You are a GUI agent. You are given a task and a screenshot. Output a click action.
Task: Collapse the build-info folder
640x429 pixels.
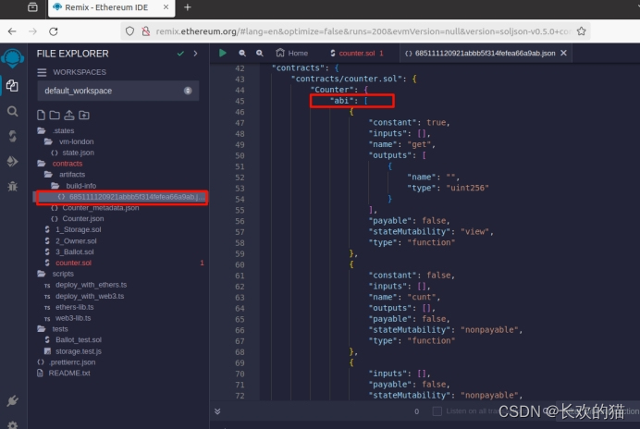coord(74,186)
